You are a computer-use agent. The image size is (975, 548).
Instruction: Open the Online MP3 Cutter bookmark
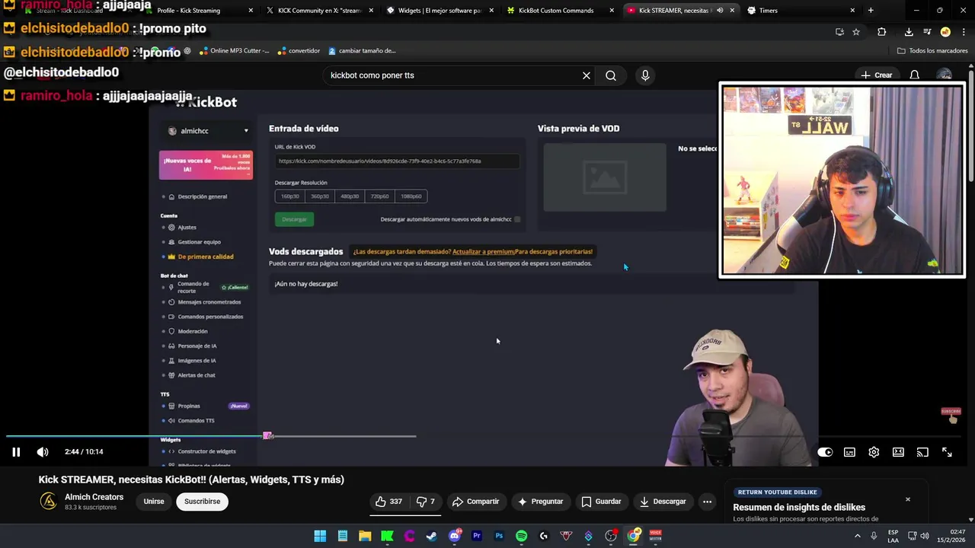click(x=234, y=51)
